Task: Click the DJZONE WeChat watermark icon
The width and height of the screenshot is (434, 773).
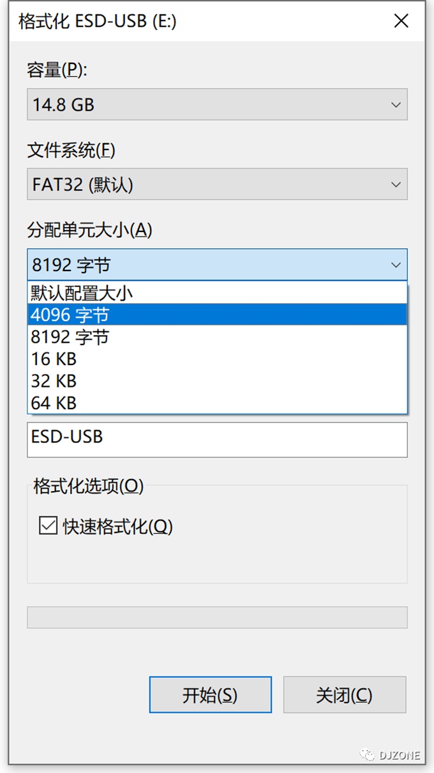Action: coord(368,755)
